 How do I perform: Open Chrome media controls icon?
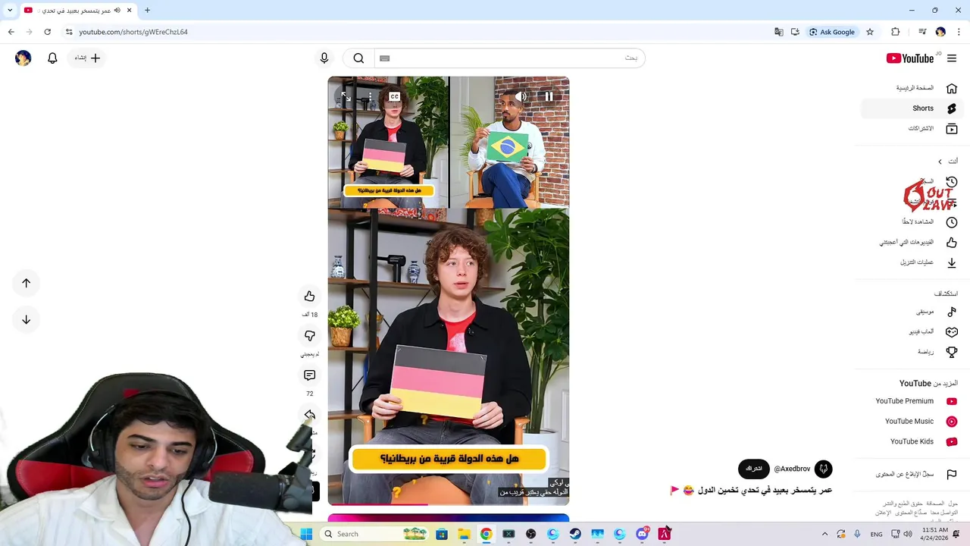point(922,32)
